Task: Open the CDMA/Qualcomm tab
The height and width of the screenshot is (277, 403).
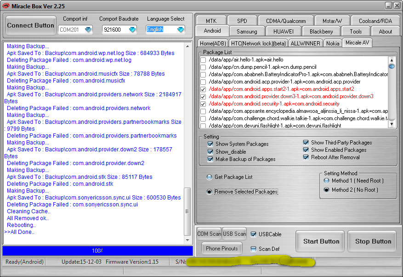Action: point(286,21)
